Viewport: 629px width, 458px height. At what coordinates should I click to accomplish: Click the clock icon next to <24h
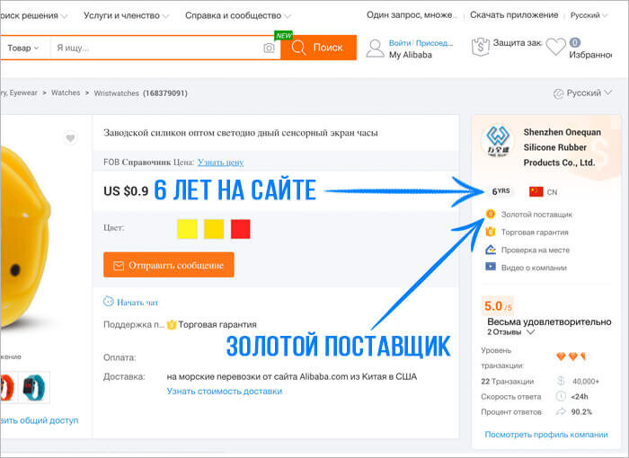coord(561,396)
